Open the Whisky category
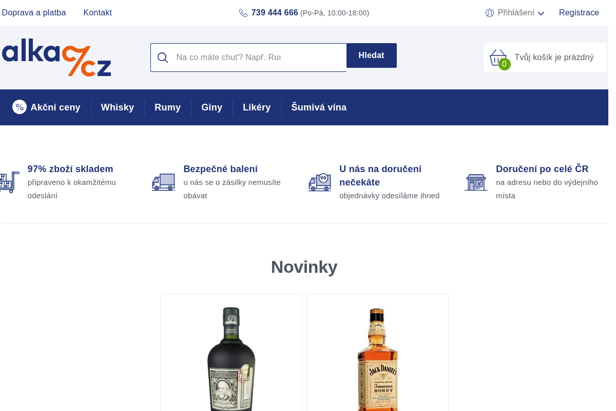616x411 pixels. click(118, 107)
